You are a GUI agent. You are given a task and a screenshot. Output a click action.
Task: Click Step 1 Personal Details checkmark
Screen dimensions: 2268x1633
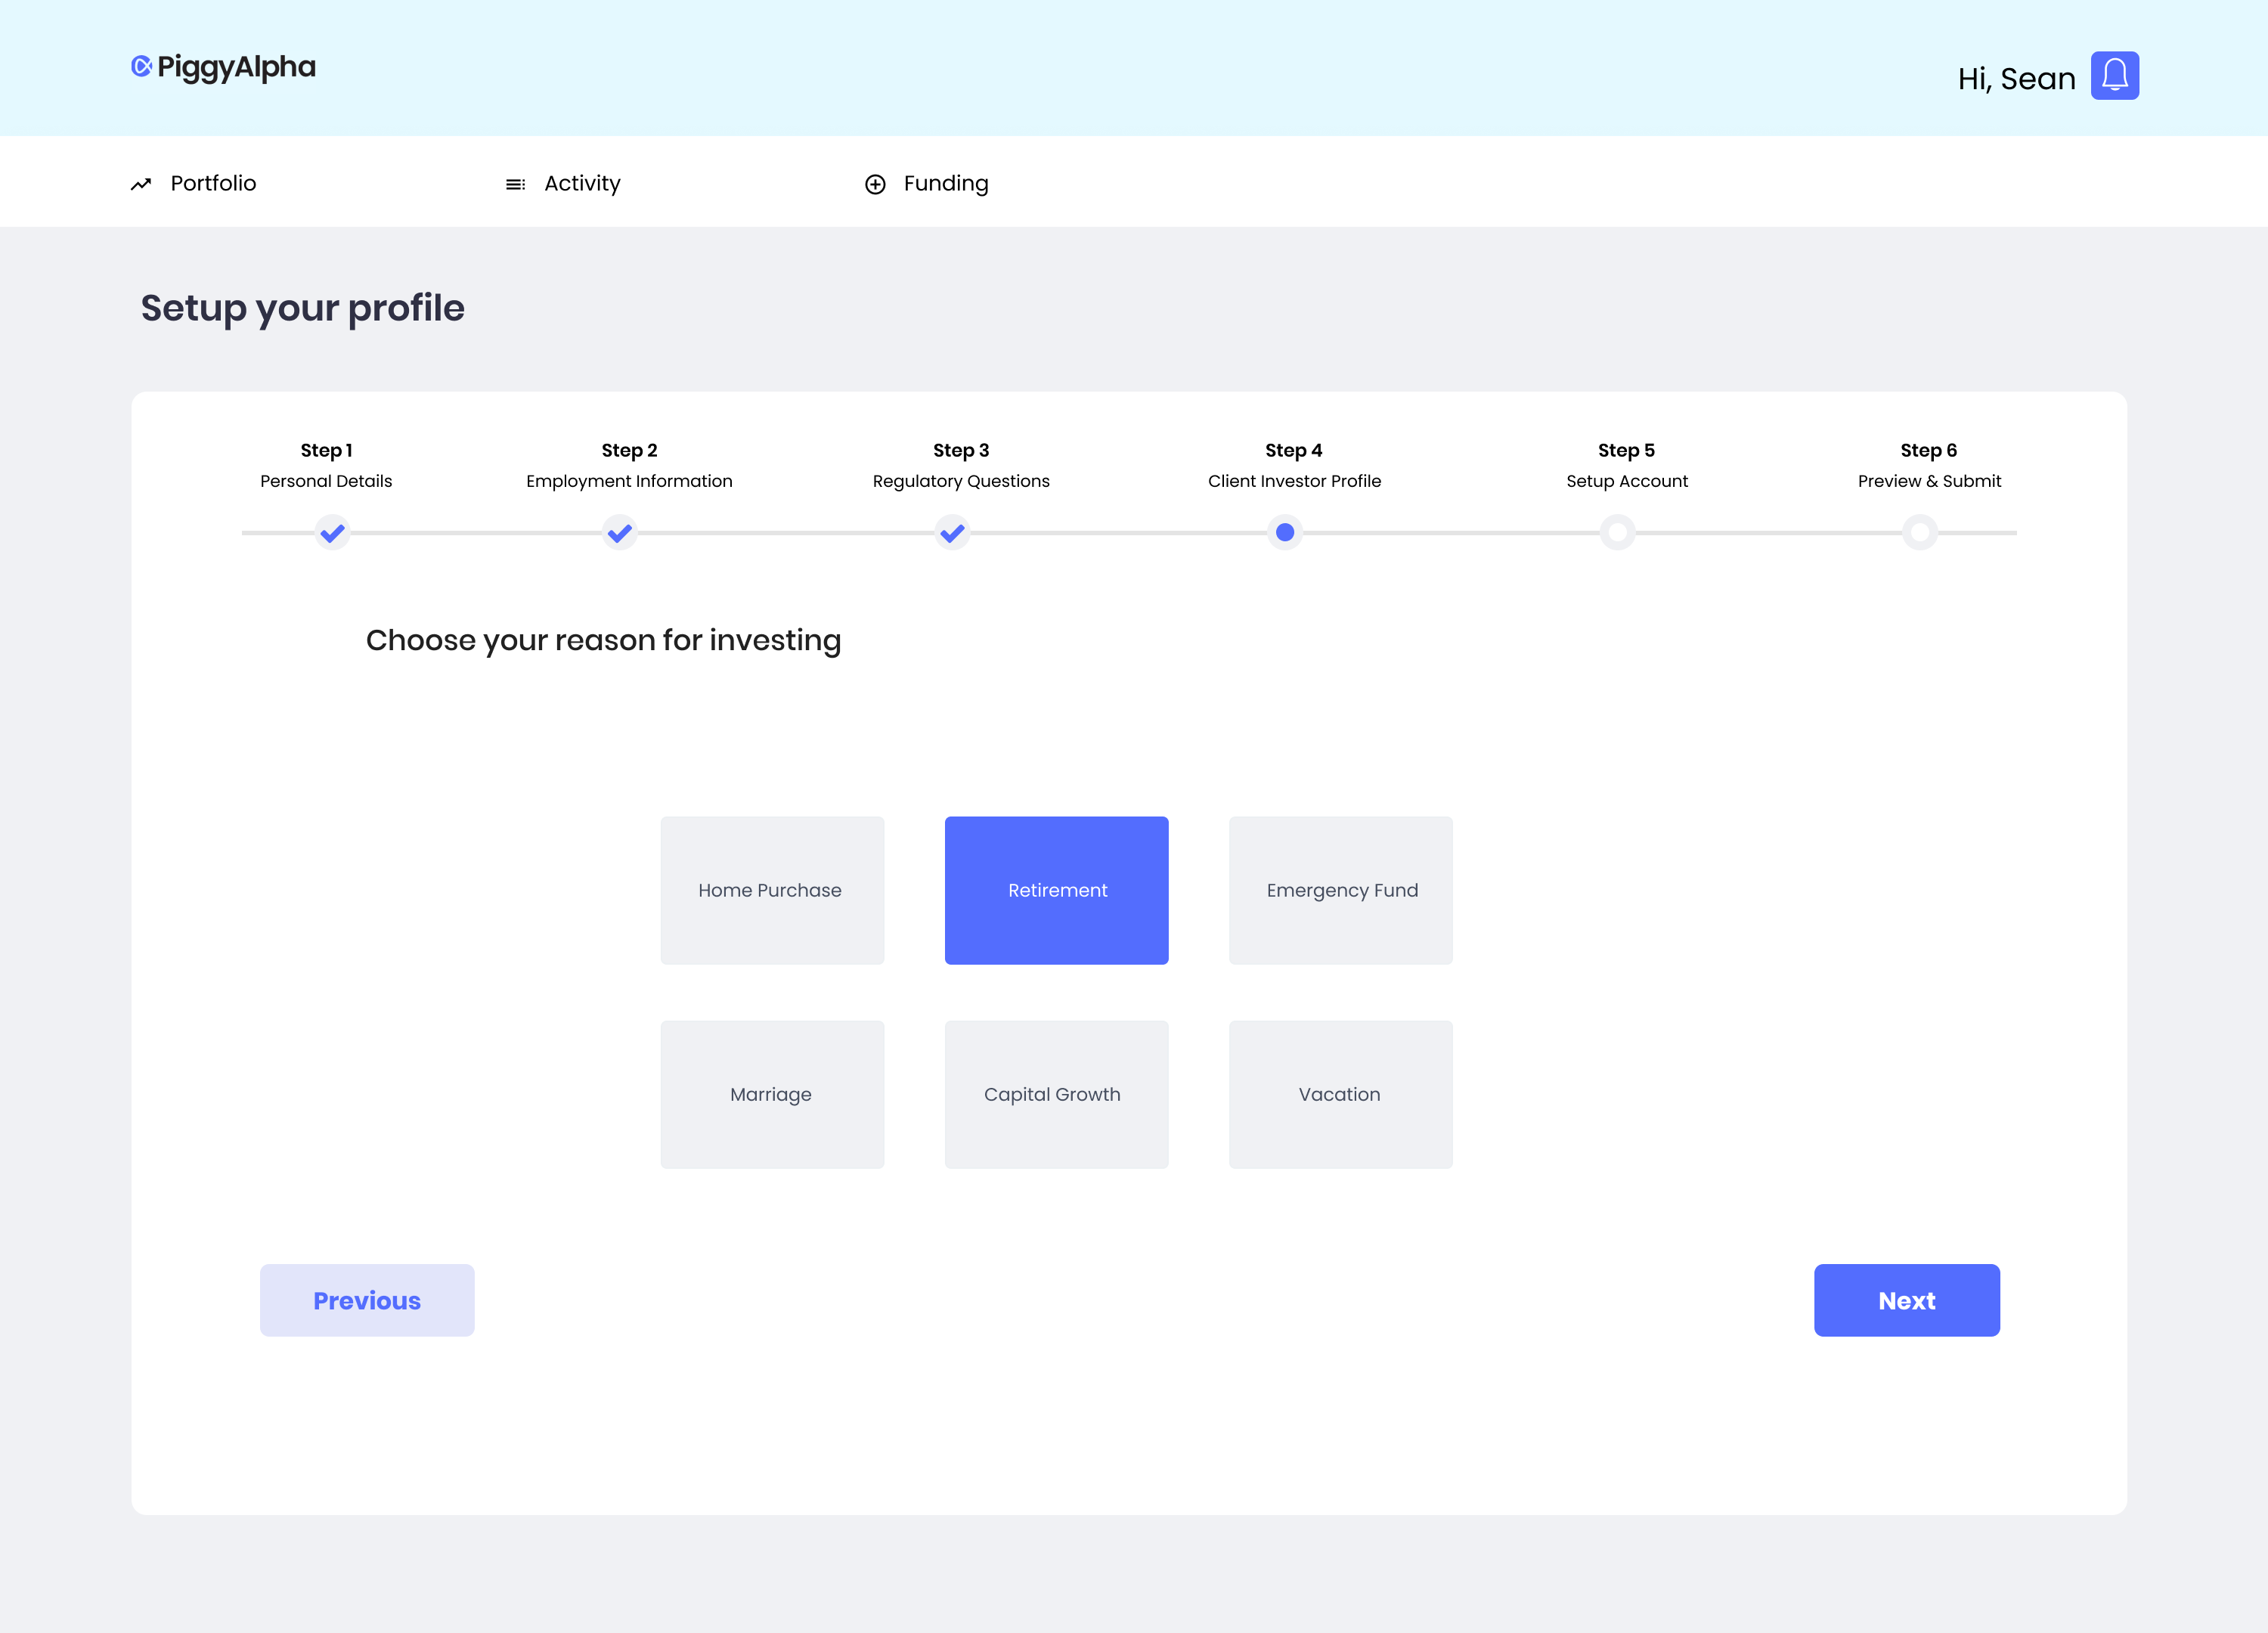[x=332, y=532]
